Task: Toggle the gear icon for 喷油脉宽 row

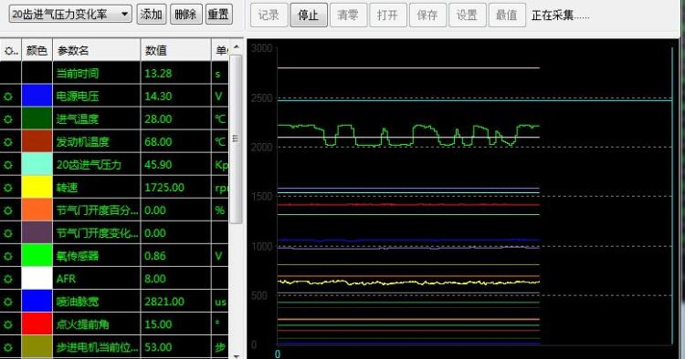Action: click(8, 302)
